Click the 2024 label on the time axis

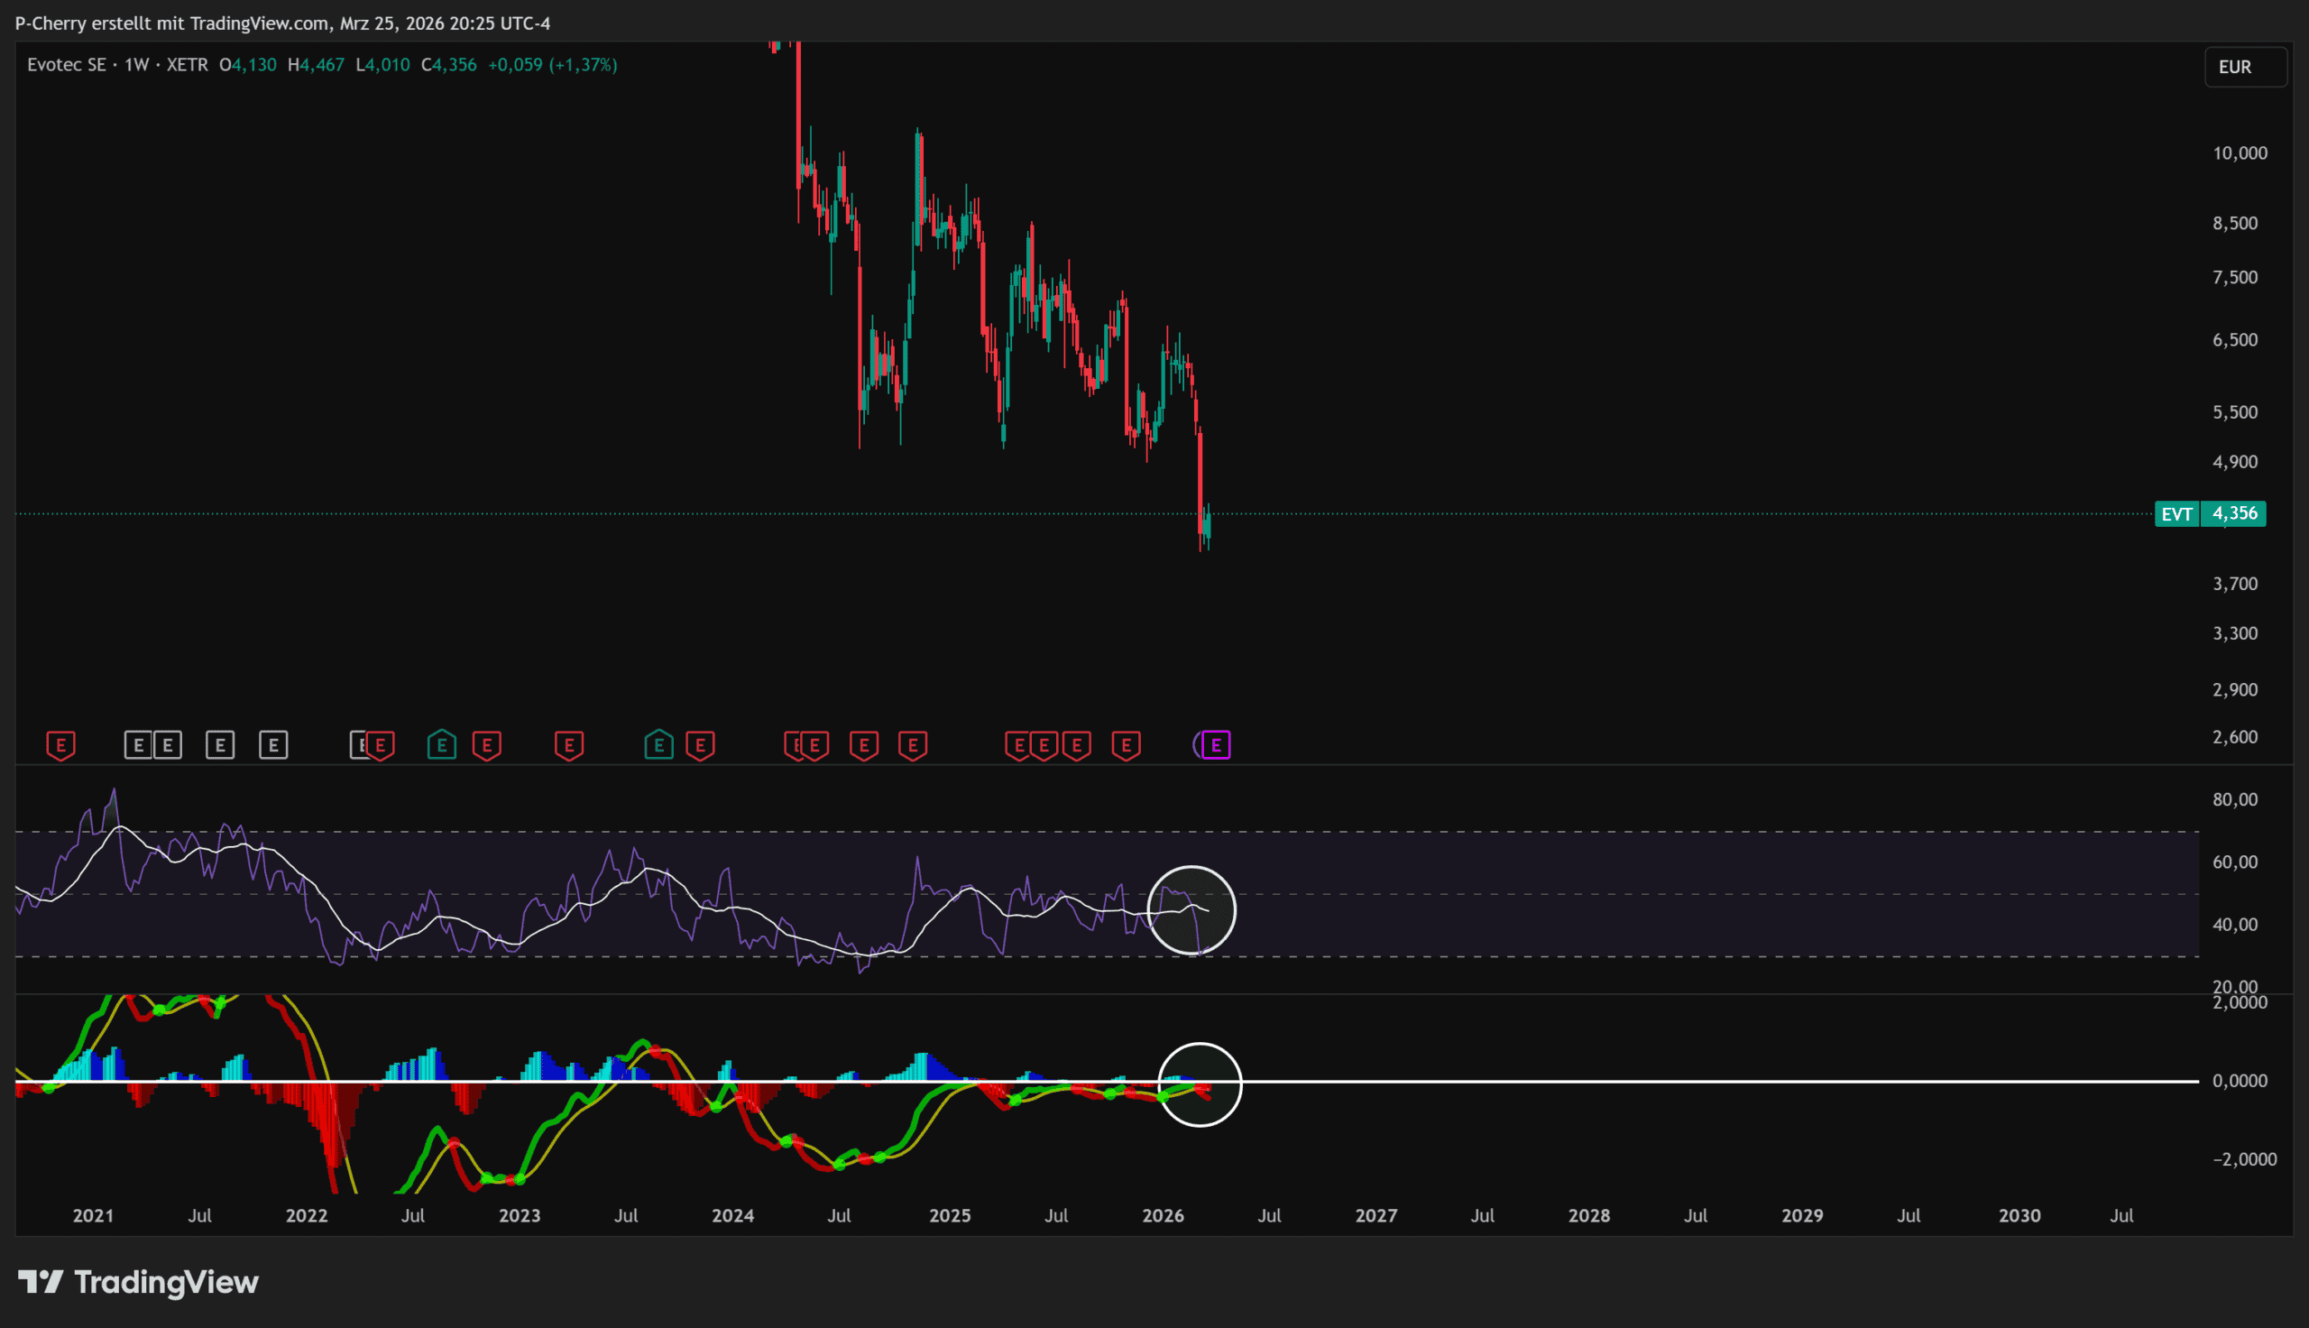coord(732,1215)
